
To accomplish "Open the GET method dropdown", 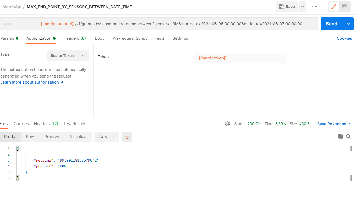I will [18, 24].
